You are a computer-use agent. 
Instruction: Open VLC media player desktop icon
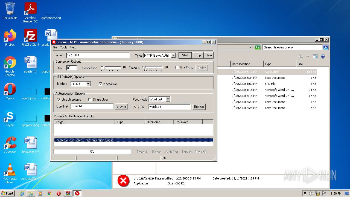[10, 173]
